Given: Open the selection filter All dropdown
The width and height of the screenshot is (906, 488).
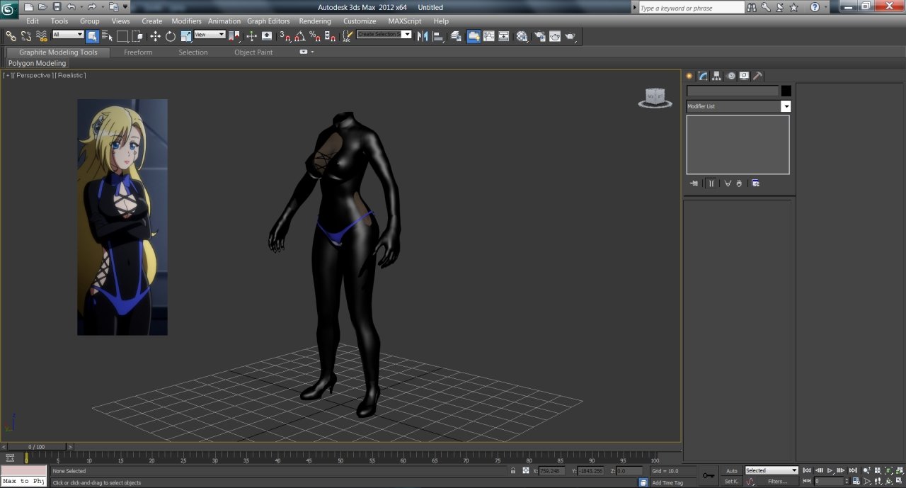Looking at the screenshot, I should tap(68, 35).
